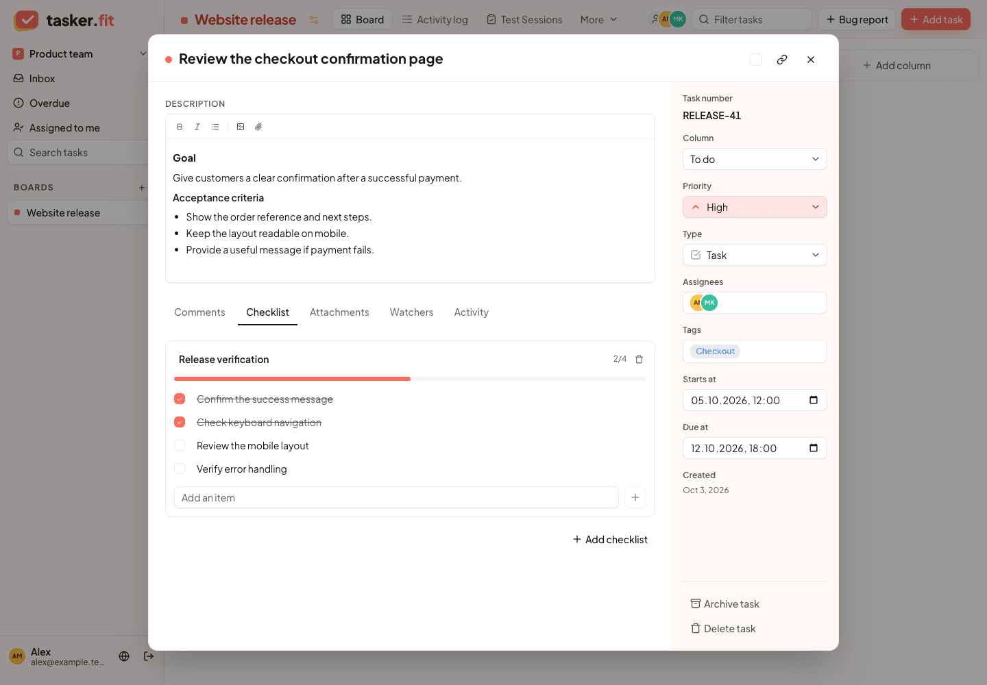Change language via globe icon

(x=124, y=656)
